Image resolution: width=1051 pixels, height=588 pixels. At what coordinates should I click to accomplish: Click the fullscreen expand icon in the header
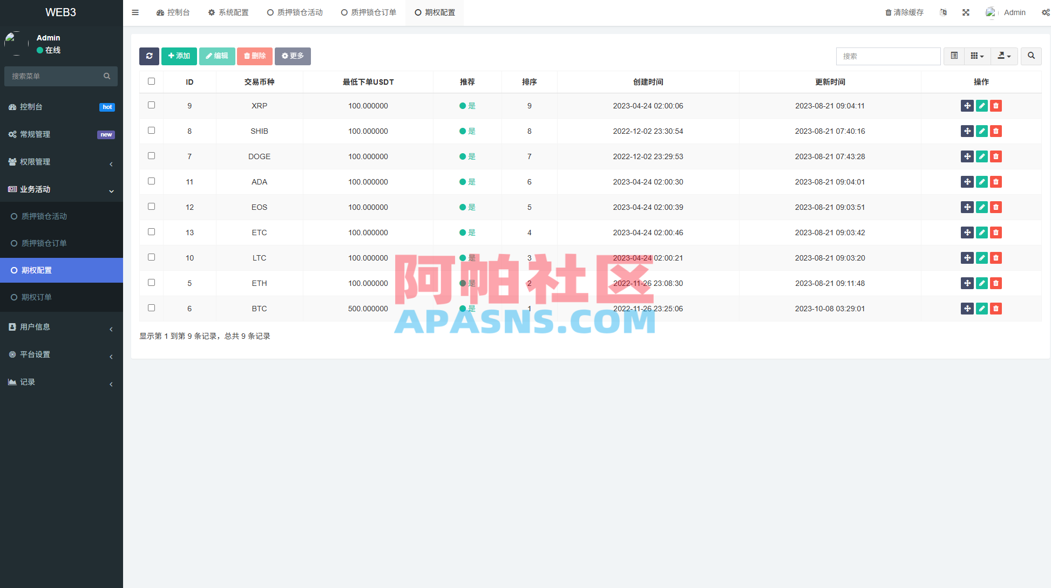pos(966,12)
